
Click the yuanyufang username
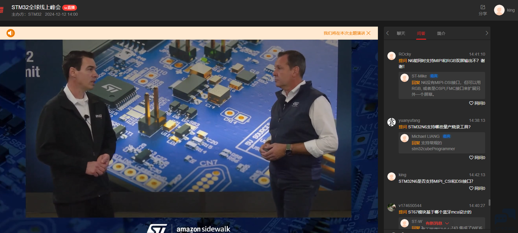(x=409, y=120)
